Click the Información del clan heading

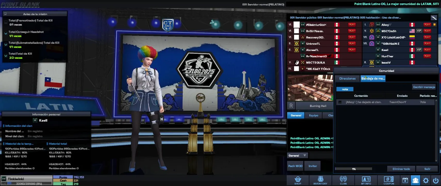click(19, 126)
